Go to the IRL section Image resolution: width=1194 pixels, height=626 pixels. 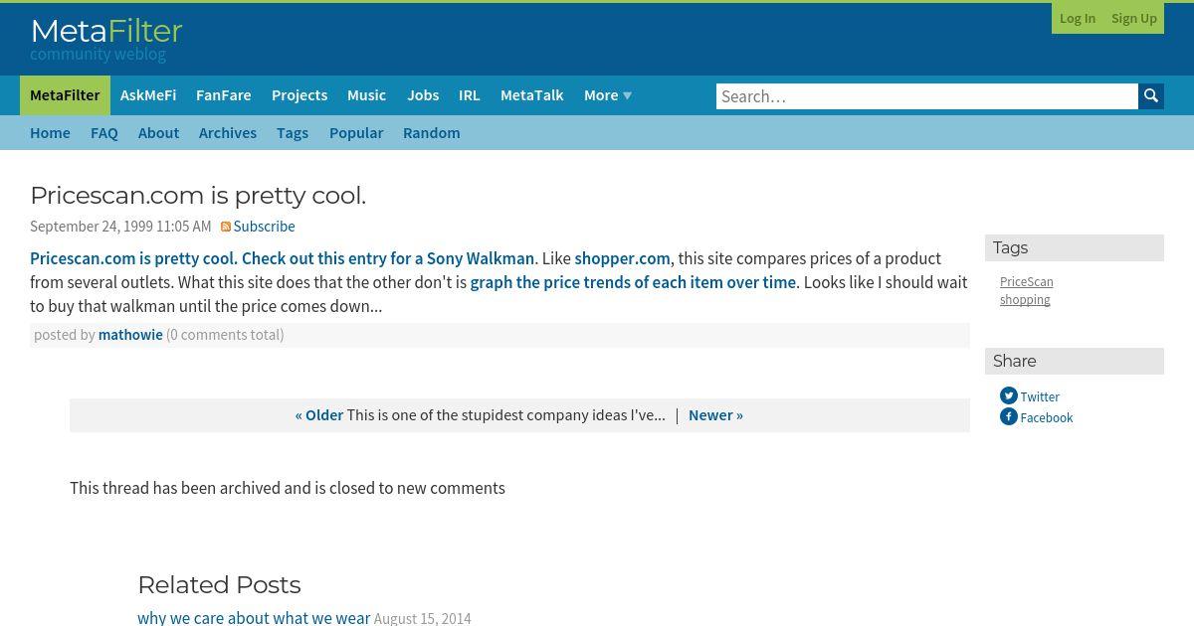point(470,95)
